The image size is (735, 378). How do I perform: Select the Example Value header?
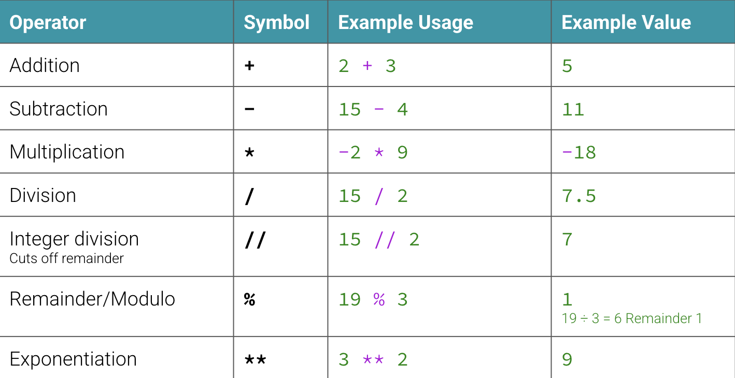coord(626,22)
